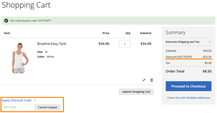Open the tank top product thumbnail
This screenshot has width=217, height=113.
coord(20,58)
